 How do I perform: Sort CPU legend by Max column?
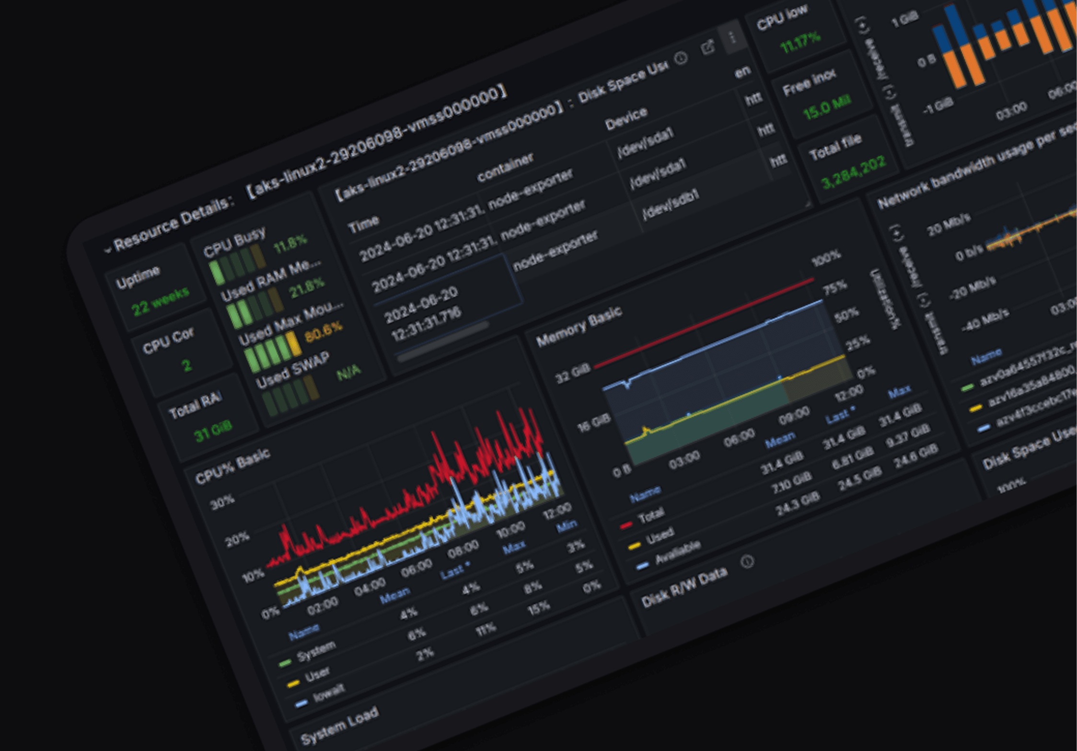point(514,546)
